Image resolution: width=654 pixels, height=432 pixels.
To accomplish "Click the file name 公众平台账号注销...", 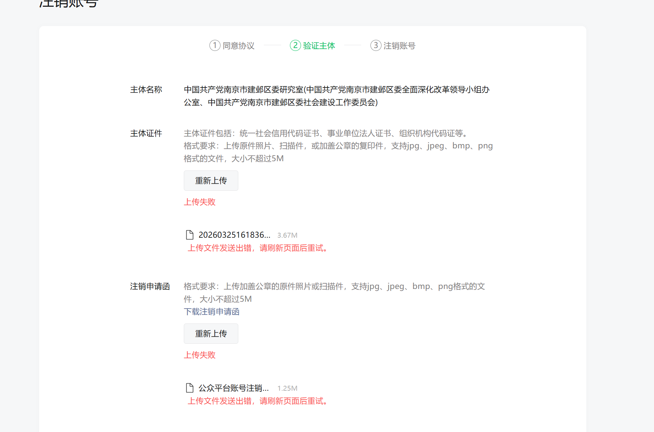I will [234, 388].
